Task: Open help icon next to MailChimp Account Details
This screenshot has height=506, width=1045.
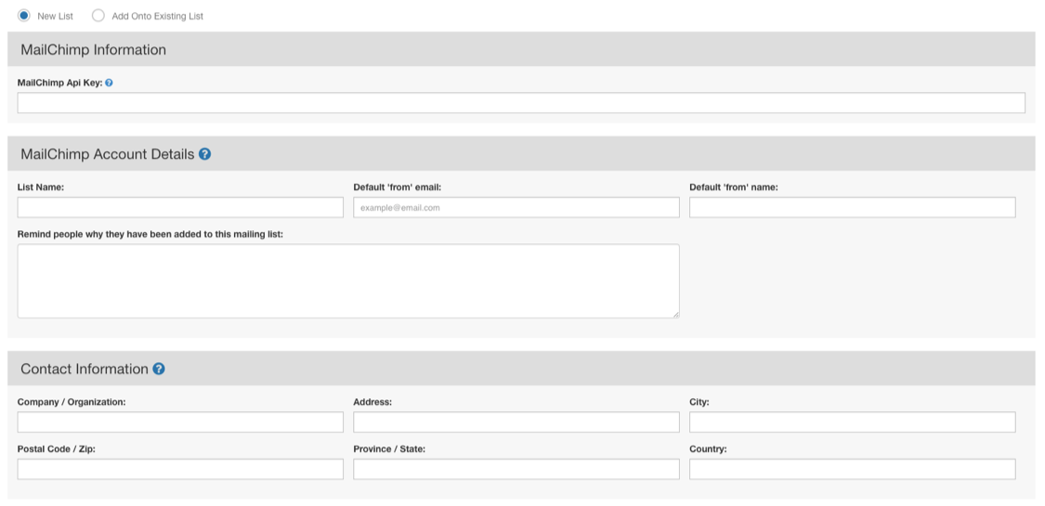Action: [x=204, y=154]
